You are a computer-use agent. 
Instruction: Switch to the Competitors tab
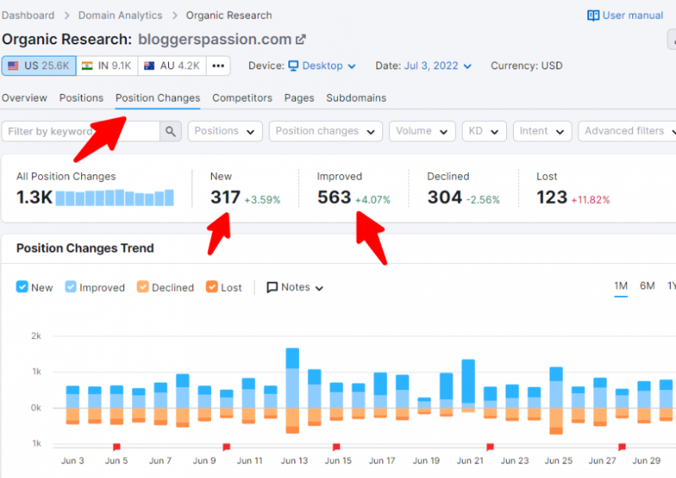(242, 98)
